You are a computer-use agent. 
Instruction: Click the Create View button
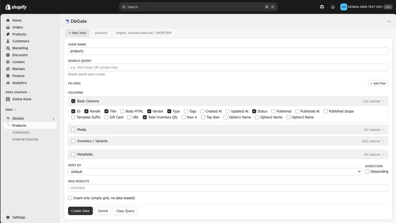click(x=80, y=211)
